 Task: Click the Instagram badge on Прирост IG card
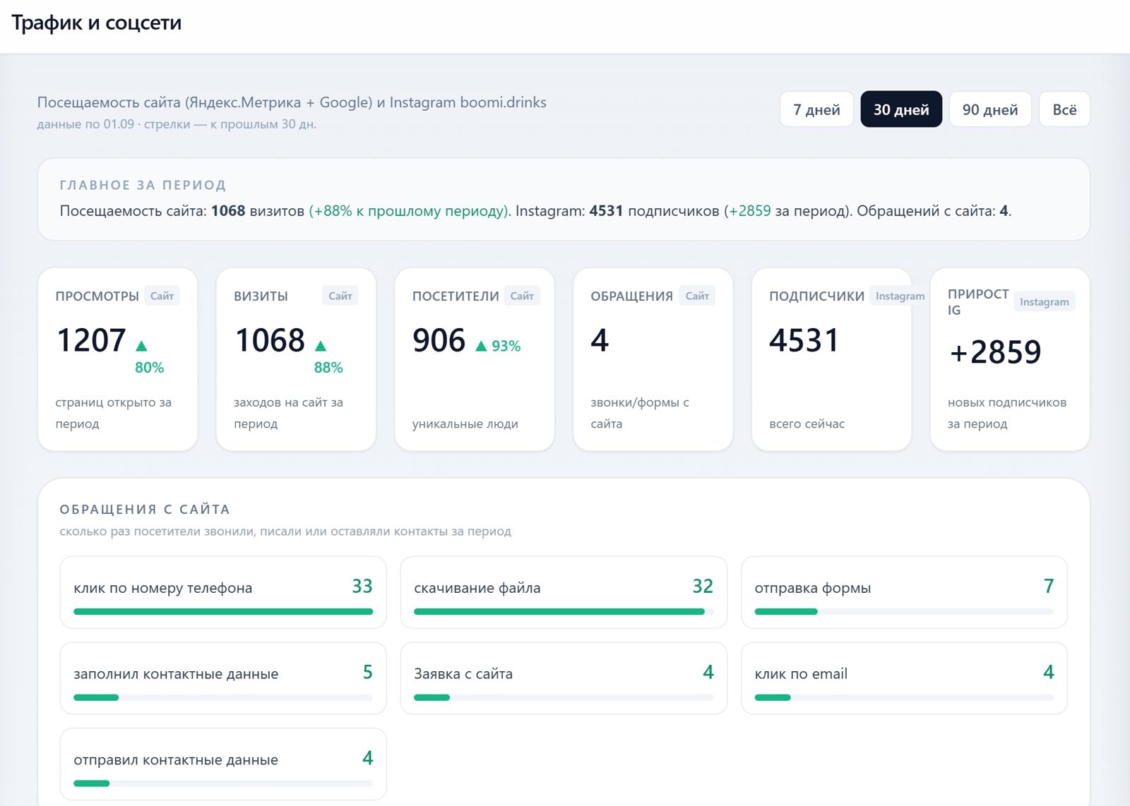click(x=1044, y=301)
